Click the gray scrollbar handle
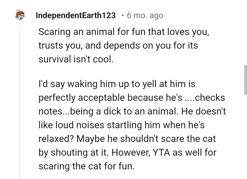Viewport: 247px width, 179px height. (x=245, y=80)
